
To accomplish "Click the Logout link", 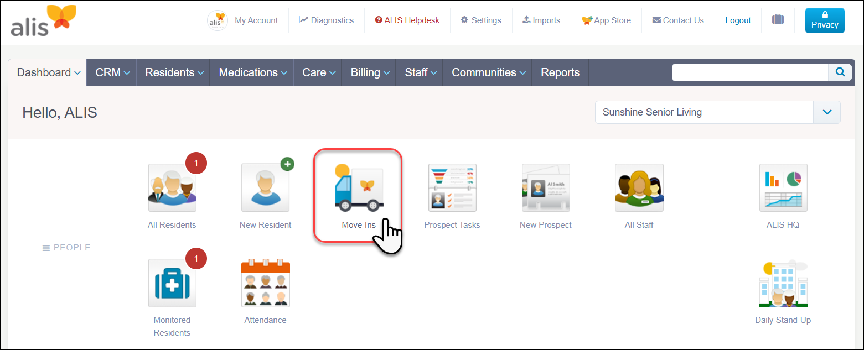I will [x=738, y=20].
